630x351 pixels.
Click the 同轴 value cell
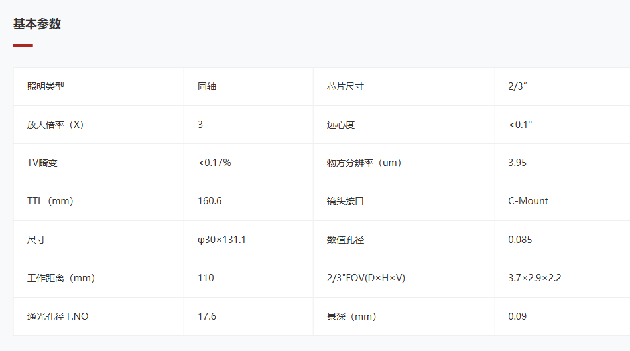click(x=248, y=86)
